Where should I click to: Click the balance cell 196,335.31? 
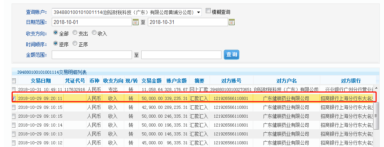(176, 125)
